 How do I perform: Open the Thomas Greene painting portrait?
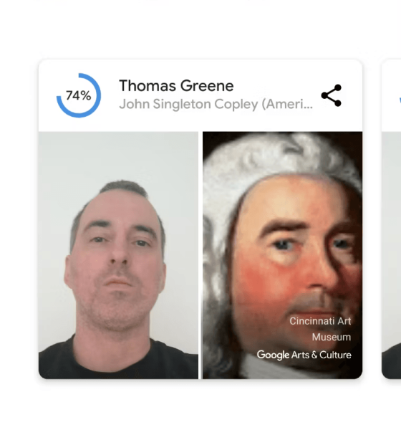(x=282, y=255)
